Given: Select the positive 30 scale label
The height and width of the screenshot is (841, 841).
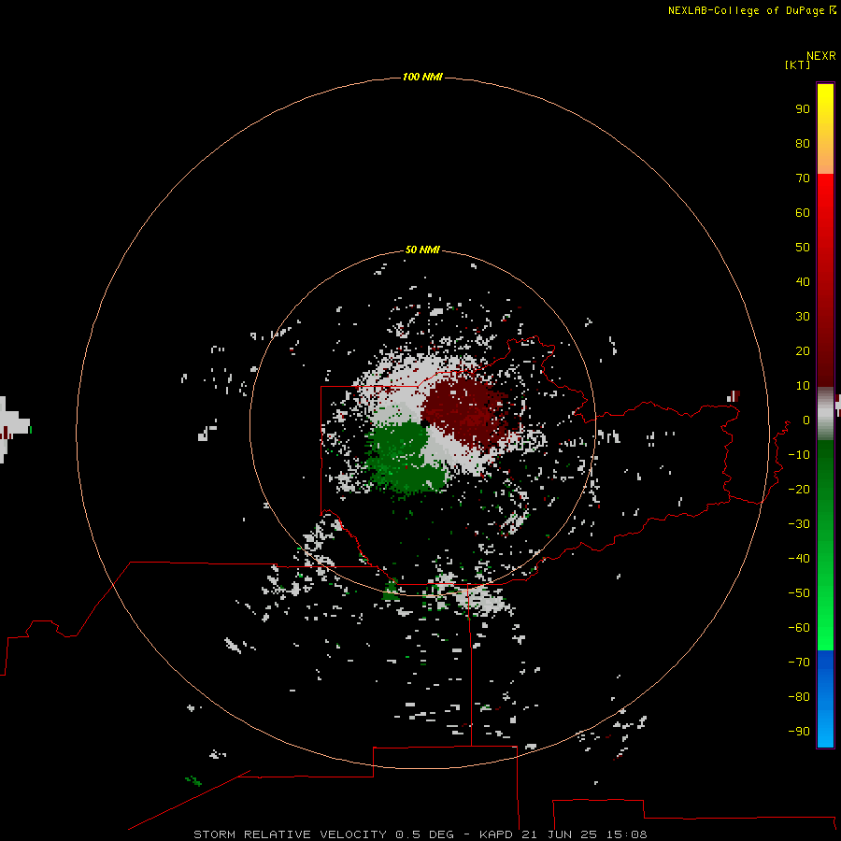Looking at the screenshot, I should tap(803, 317).
